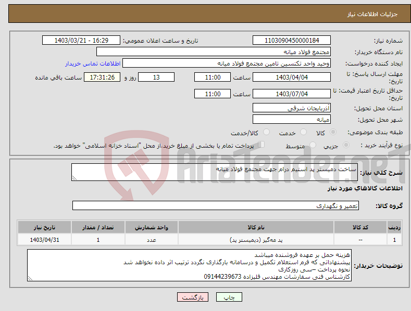The height and width of the screenshot is (311, 411).
Task: Toggle the اسناد خزانه اسلامی payment checkbox
Action: tap(261, 144)
